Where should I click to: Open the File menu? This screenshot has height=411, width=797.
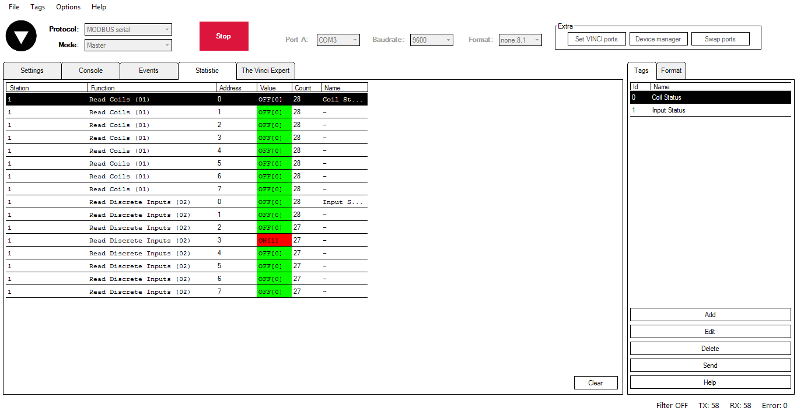click(14, 7)
